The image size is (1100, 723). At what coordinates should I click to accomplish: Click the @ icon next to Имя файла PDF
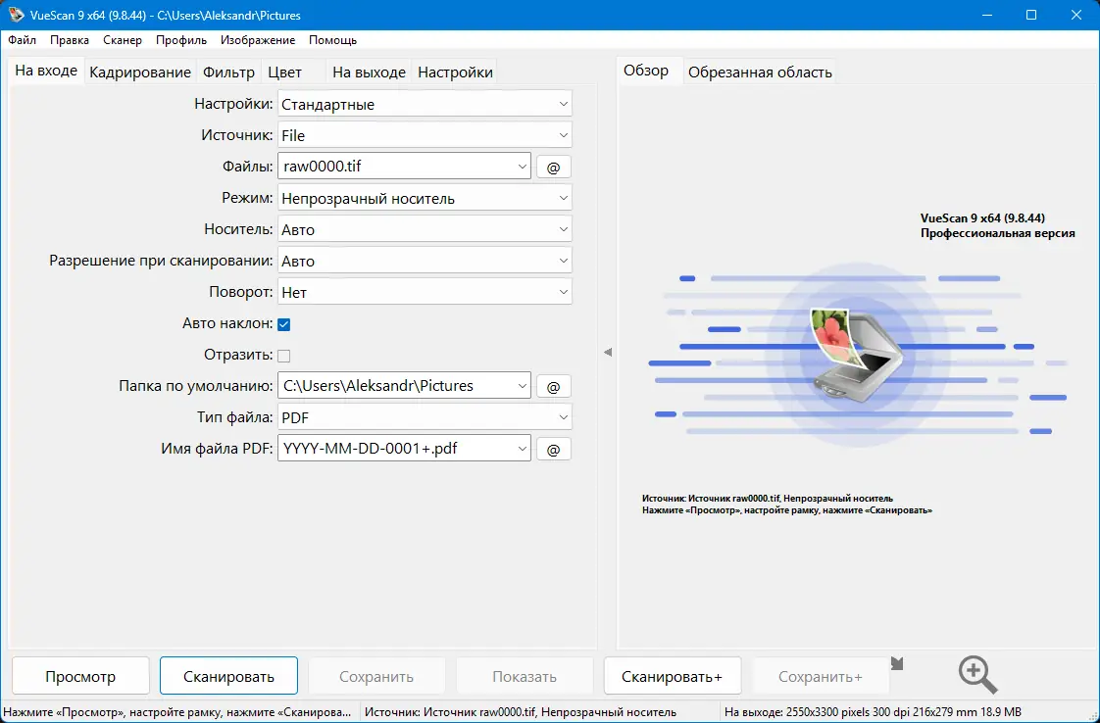(x=553, y=448)
